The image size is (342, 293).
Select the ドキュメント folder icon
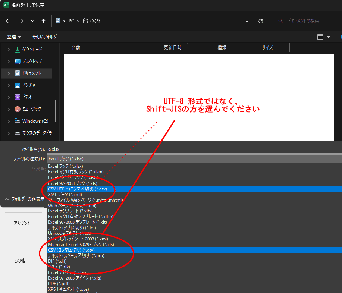pyautogui.click(x=18, y=73)
